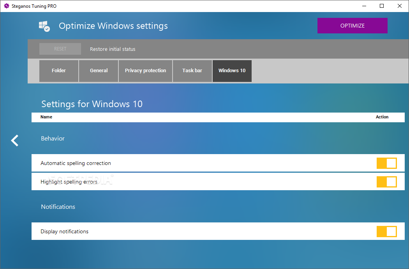
Task: Click the Notifications section heading
Action: (x=58, y=207)
